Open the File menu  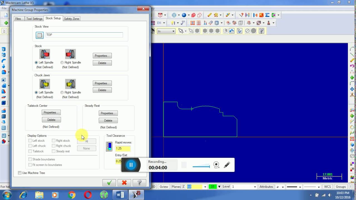pyautogui.click(x=4, y=8)
